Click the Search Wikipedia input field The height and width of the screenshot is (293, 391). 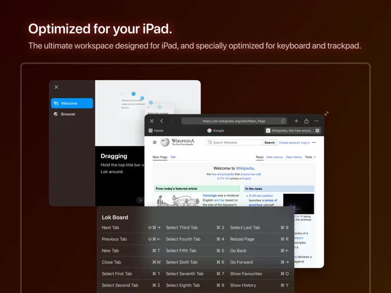236,143
